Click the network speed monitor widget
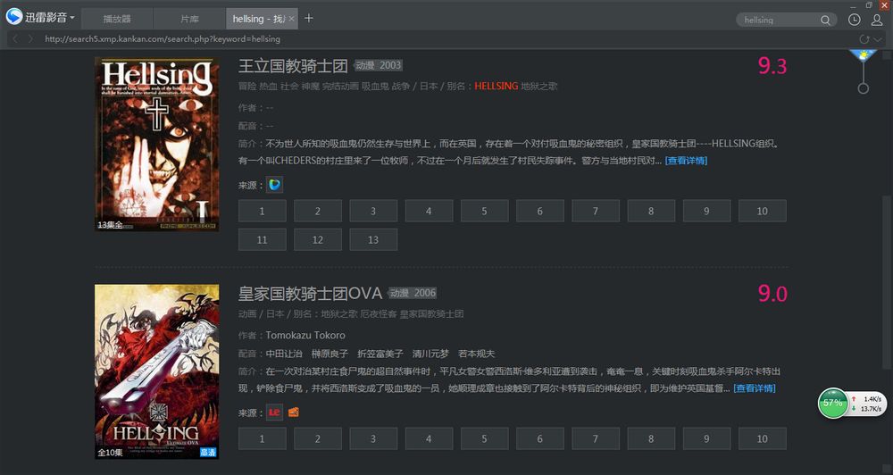The height and width of the screenshot is (475, 893). tap(868, 404)
